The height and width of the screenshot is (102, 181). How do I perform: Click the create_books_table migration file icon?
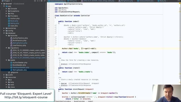[11, 55]
